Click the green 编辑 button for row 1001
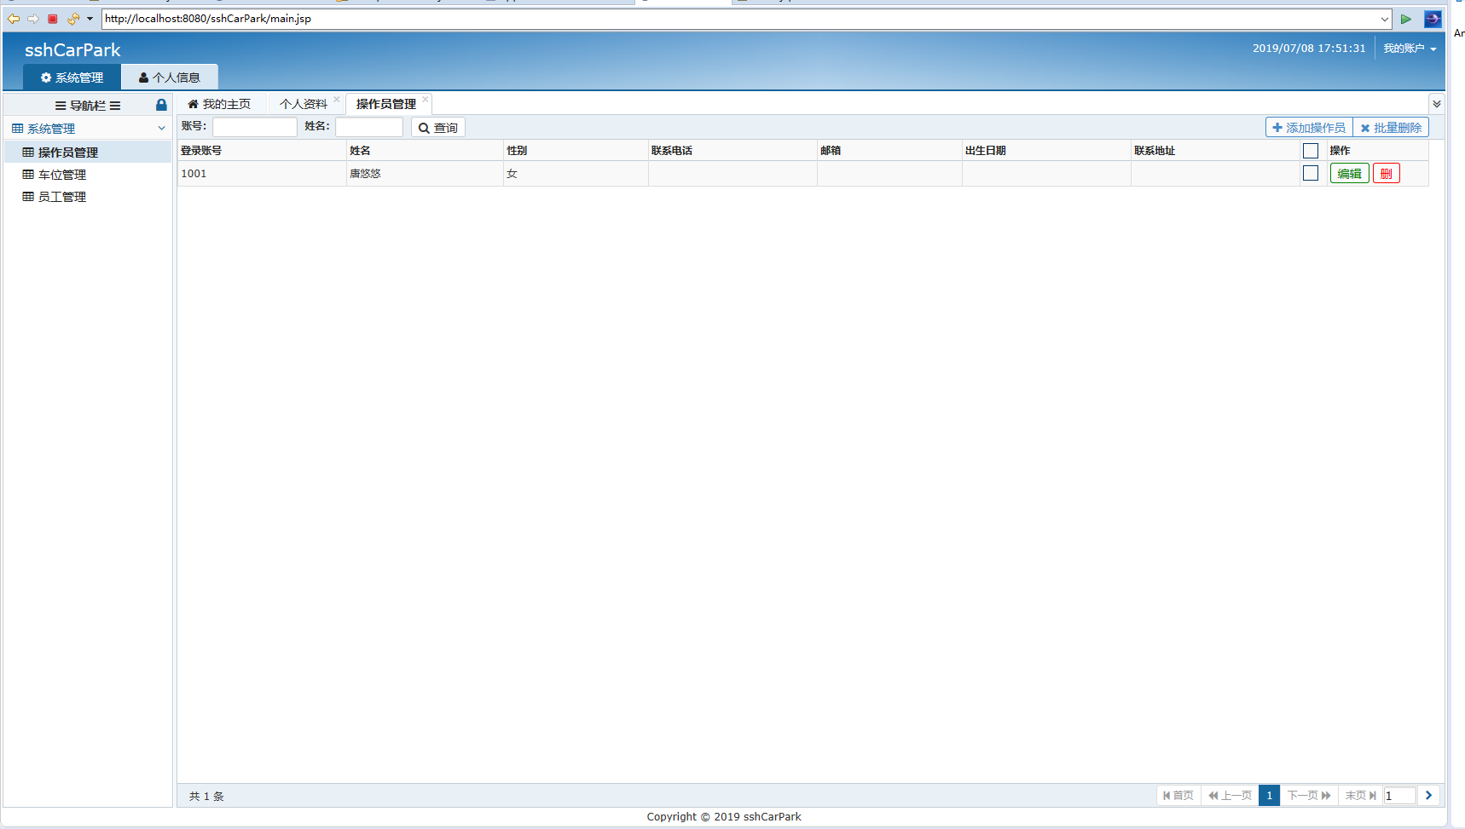The image size is (1465, 829). point(1349,174)
